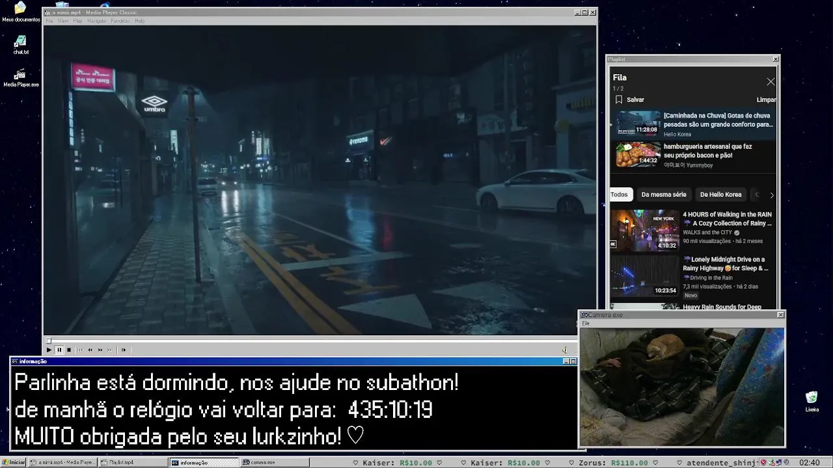Image resolution: width=833 pixels, height=468 pixels.
Task: Click Limpar to clear the queue
Action: (766, 99)
